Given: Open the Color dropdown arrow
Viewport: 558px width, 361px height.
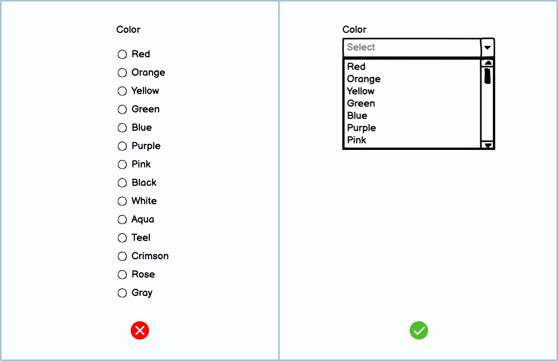Looking at the screenshot, I should [488, 48].
